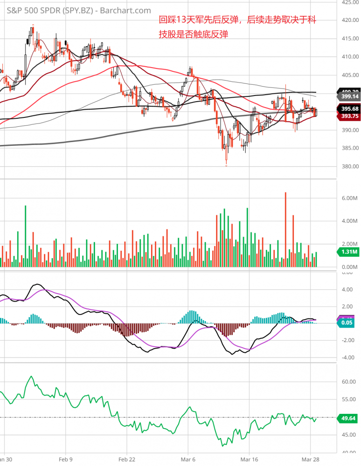Select the Mar 6 date marker
This screenshot has width=361, height=466.
(x=188, y=459)
